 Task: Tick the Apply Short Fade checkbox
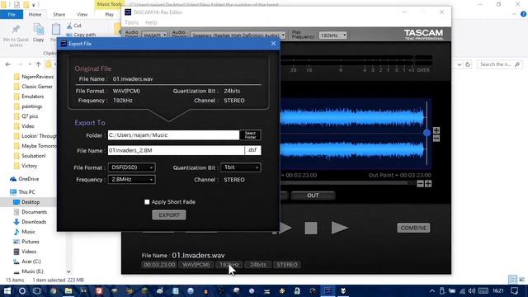(x=147, y=202)
